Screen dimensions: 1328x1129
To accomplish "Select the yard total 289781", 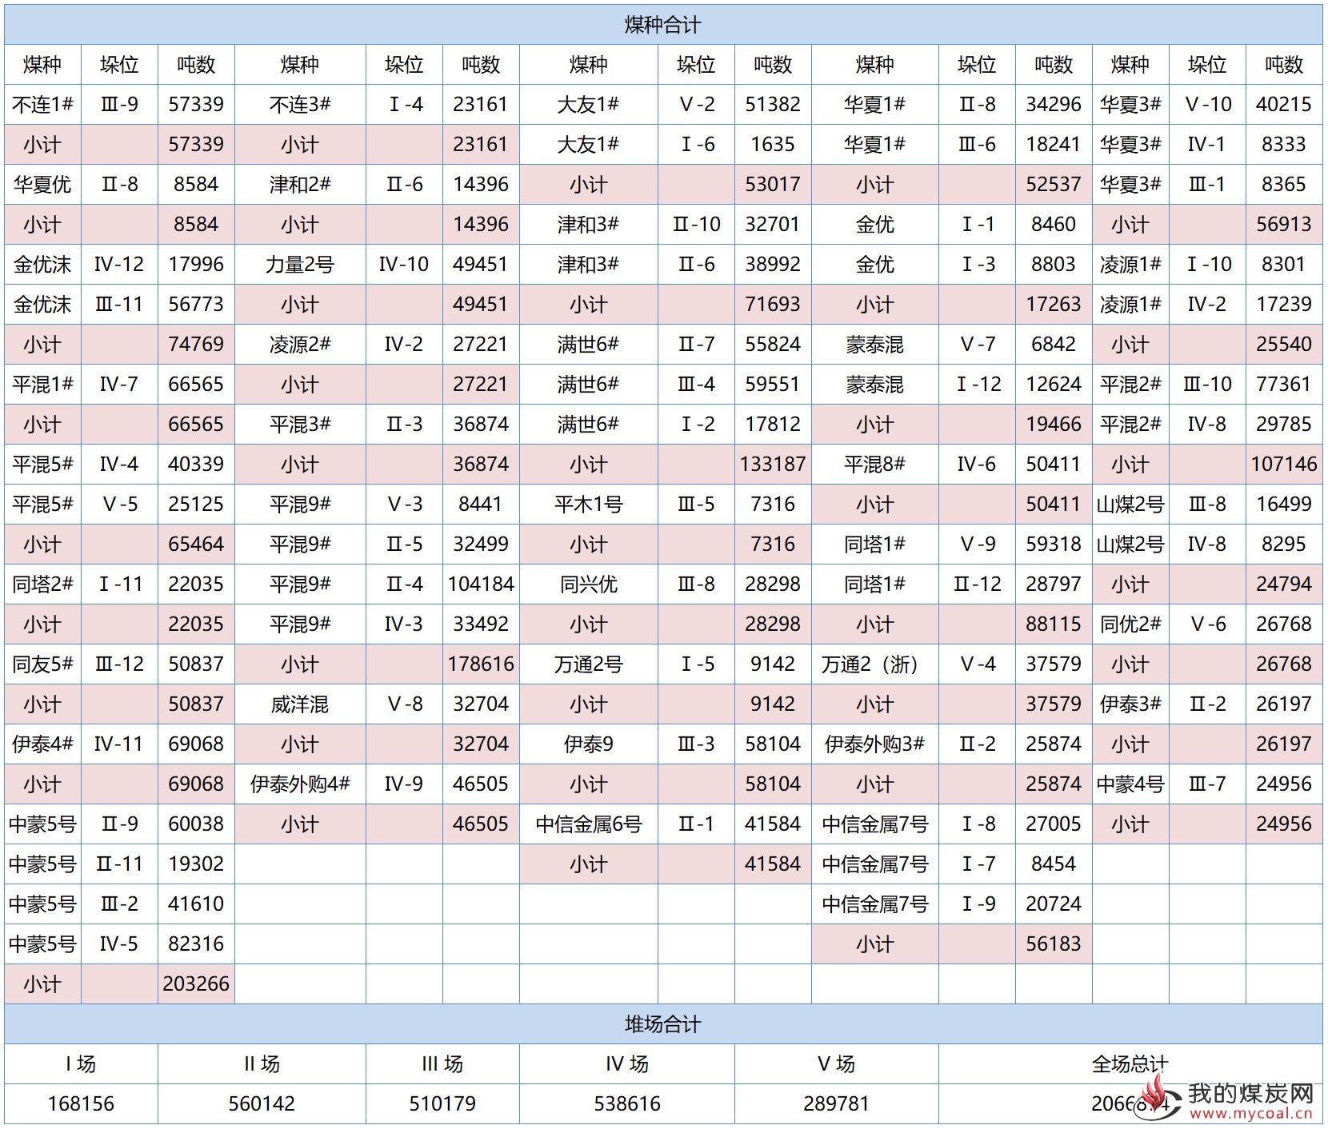I will point(836,1104).
